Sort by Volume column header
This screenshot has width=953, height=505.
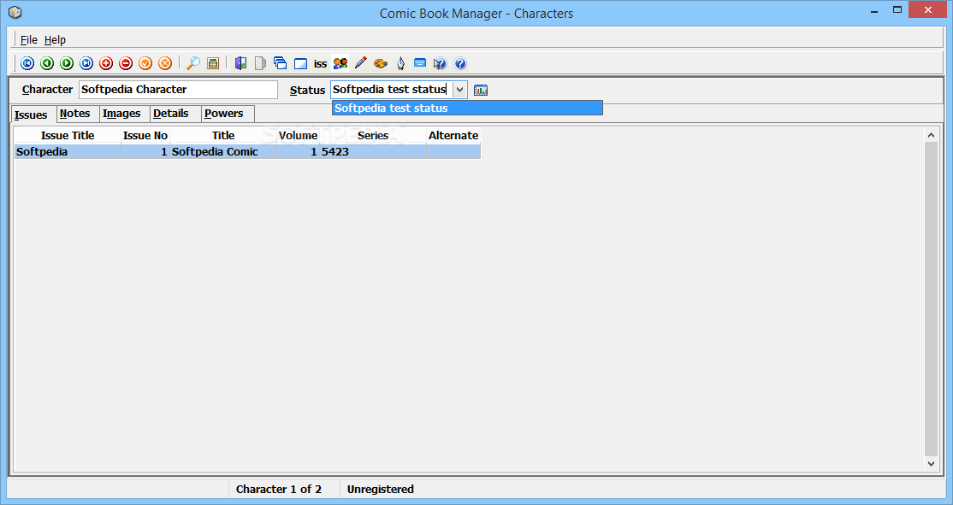[x=298, y=135]
